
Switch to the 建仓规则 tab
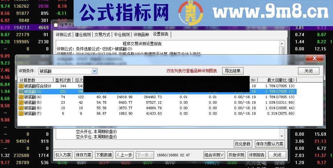click(x=83, y=35)
